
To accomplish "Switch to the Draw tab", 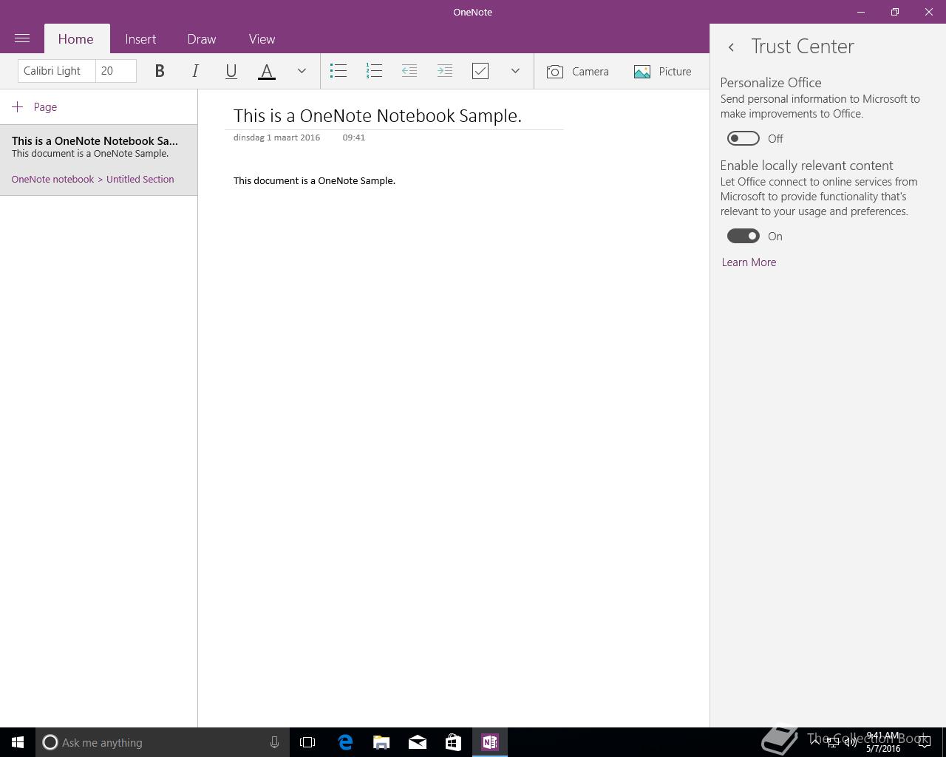I will coord(202,38).
